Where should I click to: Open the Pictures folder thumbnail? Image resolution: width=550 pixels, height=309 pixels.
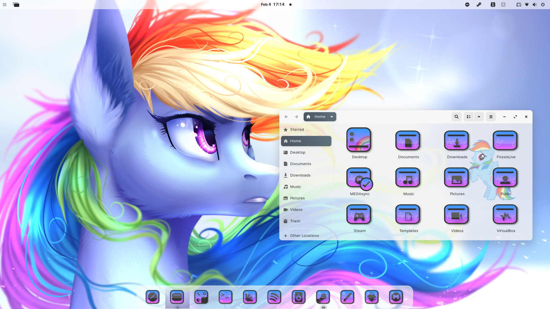click(457, 178)
